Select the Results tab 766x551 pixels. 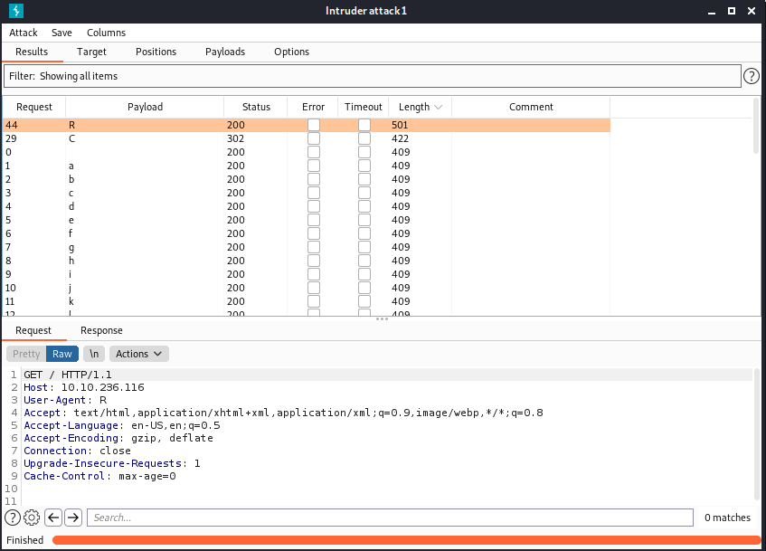click(x=32, y=52)
